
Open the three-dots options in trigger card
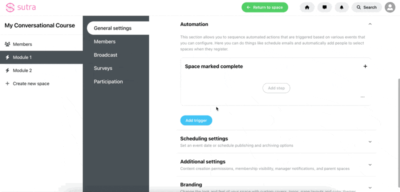tap(362, 97)
